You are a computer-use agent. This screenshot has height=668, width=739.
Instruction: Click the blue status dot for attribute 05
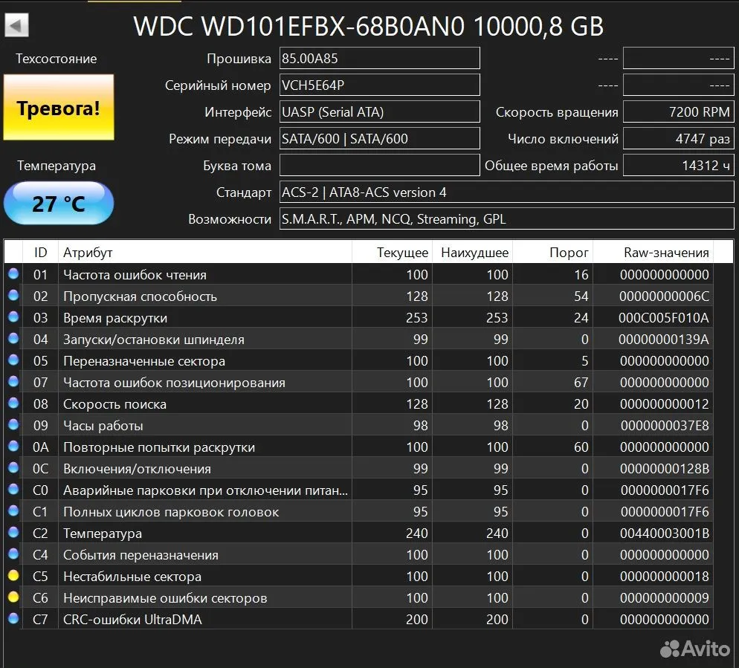coord(13,360)
